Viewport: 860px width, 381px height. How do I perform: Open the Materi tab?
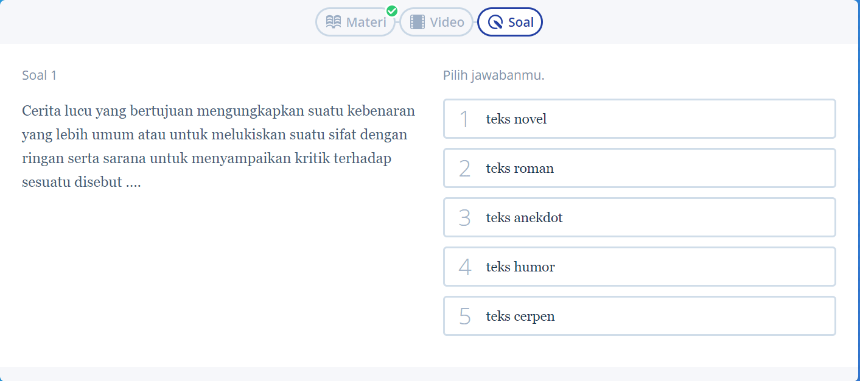pos(355,22)
